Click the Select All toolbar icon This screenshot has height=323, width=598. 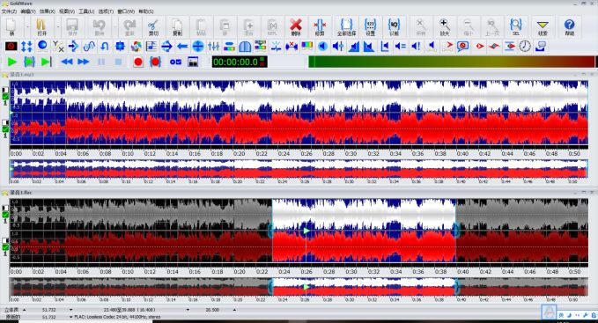[x=346, y=27]
